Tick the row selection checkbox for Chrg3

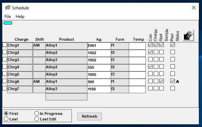(5, 59)
